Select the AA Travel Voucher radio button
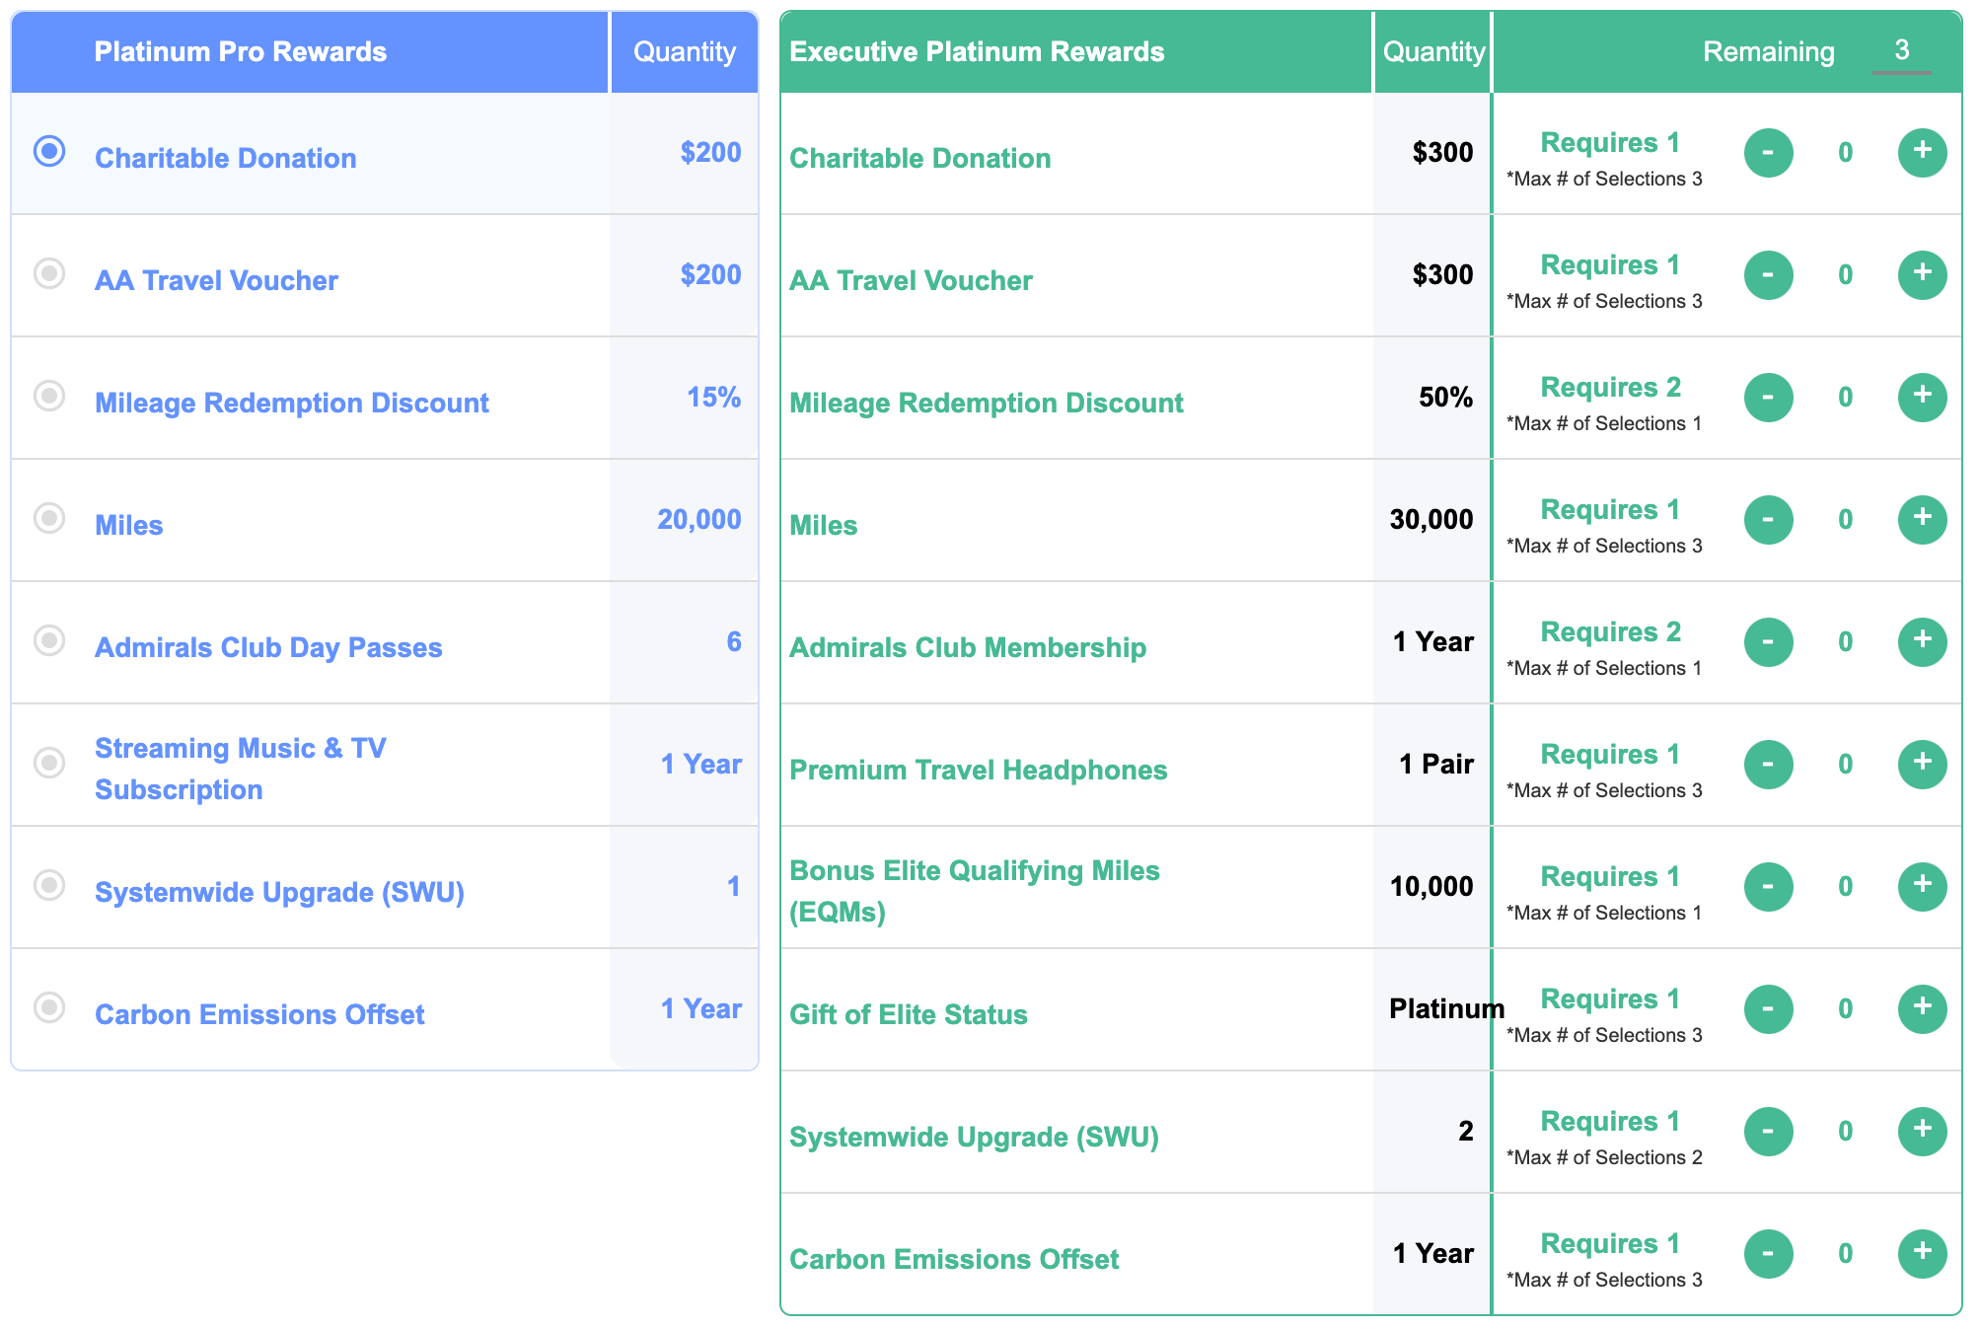Screen dimensions: 1981x1328 [x=49, y=273]
